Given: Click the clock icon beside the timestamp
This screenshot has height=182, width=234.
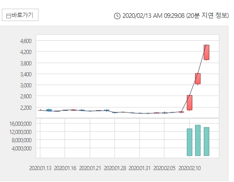Looking at the screenshot, I should pyautogui.click(x=117, y=16).
